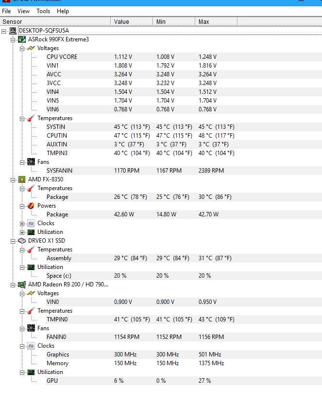This screenshot has width=322, height=408.
Task: Select the SYSTIN temperature row
Action: [x=184, y=127]
